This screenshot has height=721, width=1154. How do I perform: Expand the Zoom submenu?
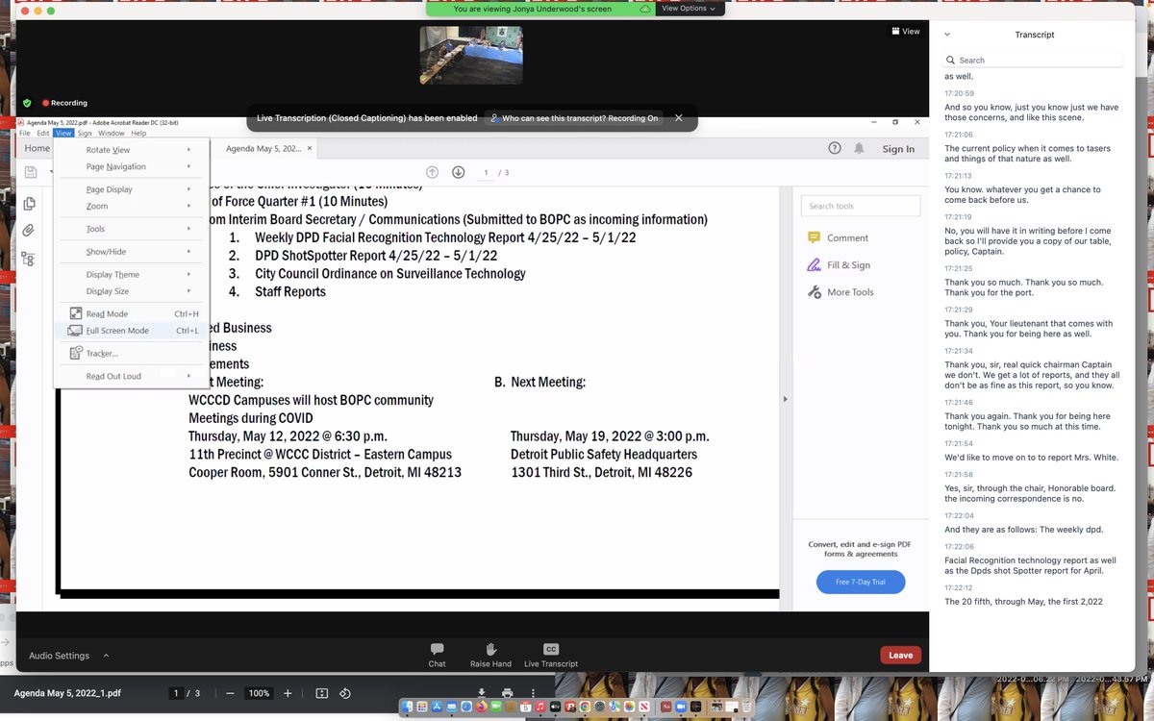132,206
